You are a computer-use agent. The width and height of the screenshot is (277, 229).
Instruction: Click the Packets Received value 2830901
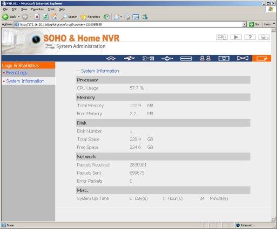click(x=138, y=165)
